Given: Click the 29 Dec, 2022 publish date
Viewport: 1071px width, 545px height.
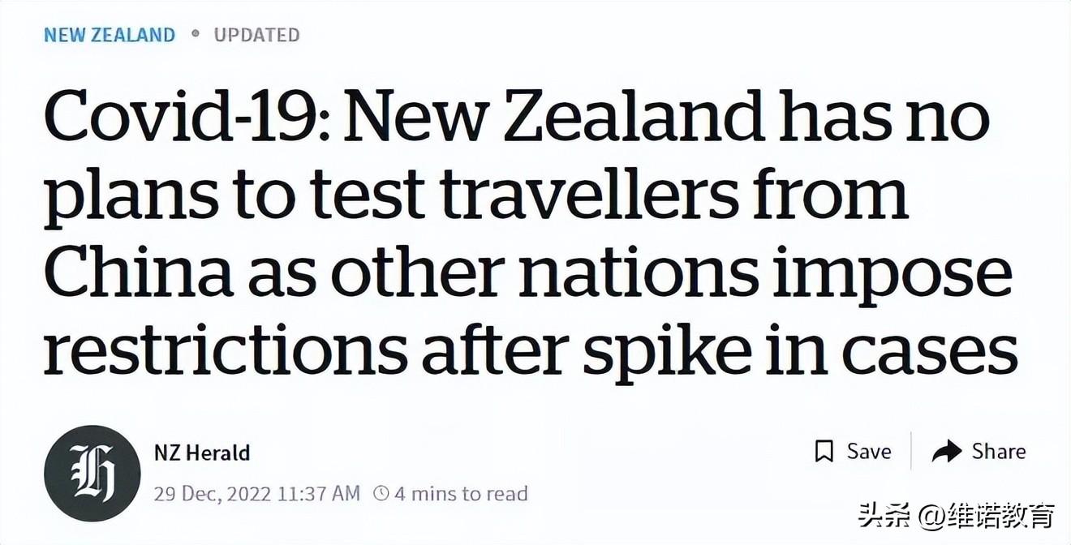Looking at the screenshot, I should (256, 494).
